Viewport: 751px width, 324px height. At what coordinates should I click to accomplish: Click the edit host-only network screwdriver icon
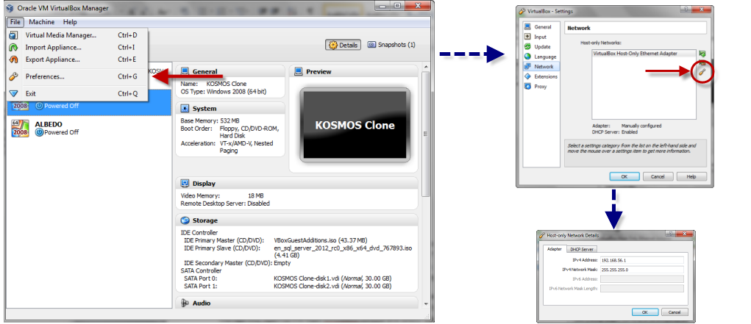702,72
